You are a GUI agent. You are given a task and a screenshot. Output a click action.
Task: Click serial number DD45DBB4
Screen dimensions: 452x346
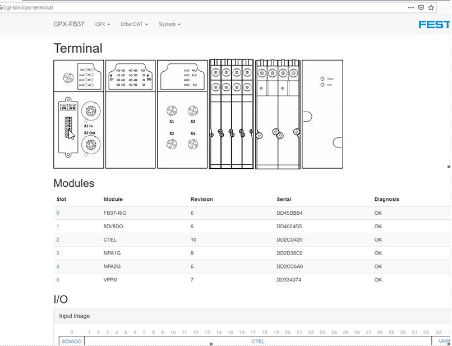(x=290, y=213)
